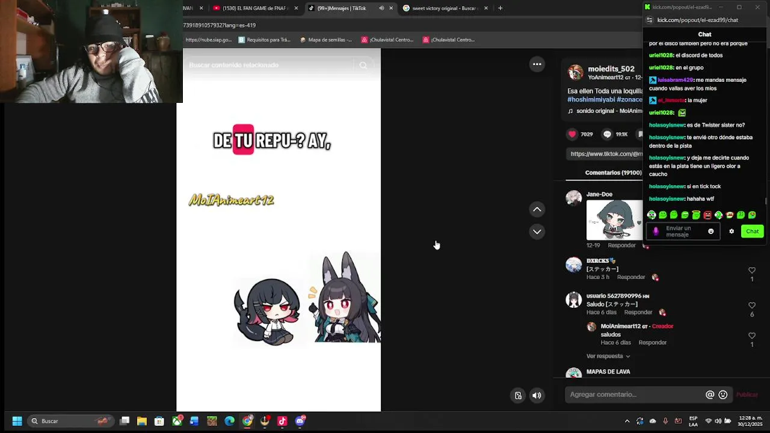770x433 pixels.
Task: Open a new browser tab
Action: pyautogui.click(x=500, y=8)
